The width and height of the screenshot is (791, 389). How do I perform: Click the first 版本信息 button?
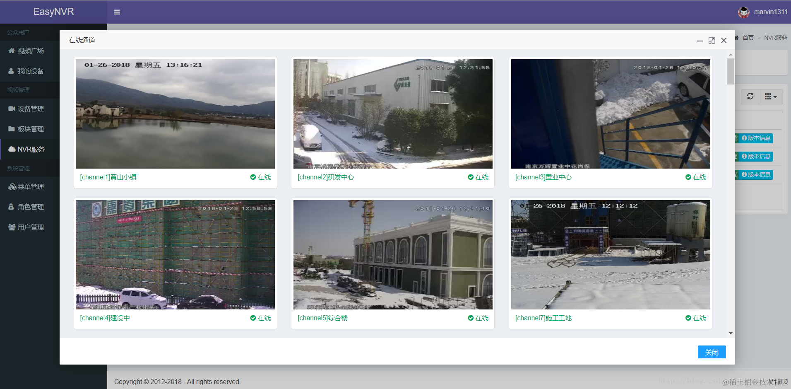[x=756, y=138]
